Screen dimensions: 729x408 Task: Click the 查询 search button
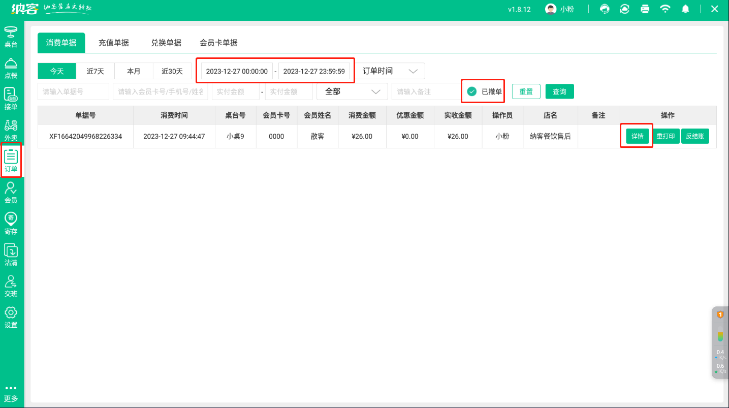tap(559, 91)
